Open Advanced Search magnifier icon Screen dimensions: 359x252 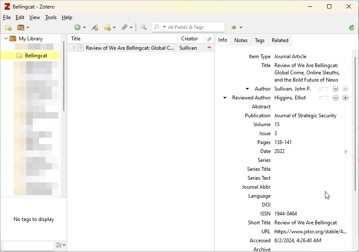[143, 27]
